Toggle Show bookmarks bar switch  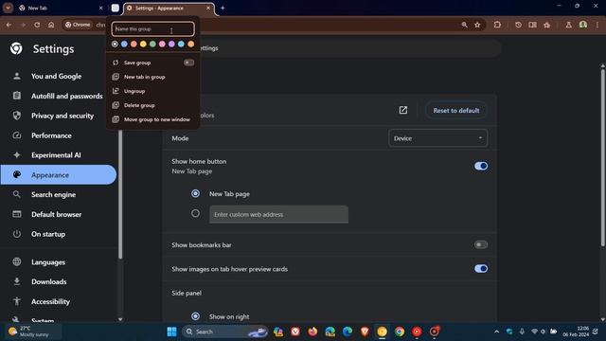[481, 244]
